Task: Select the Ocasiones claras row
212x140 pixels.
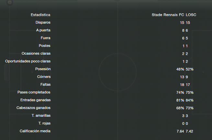Action: (x=106, y=54)
